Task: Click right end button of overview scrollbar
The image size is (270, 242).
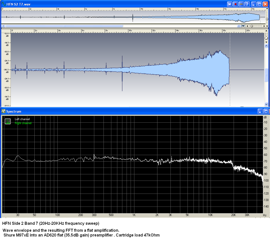Action: click(x=239, y=26)
